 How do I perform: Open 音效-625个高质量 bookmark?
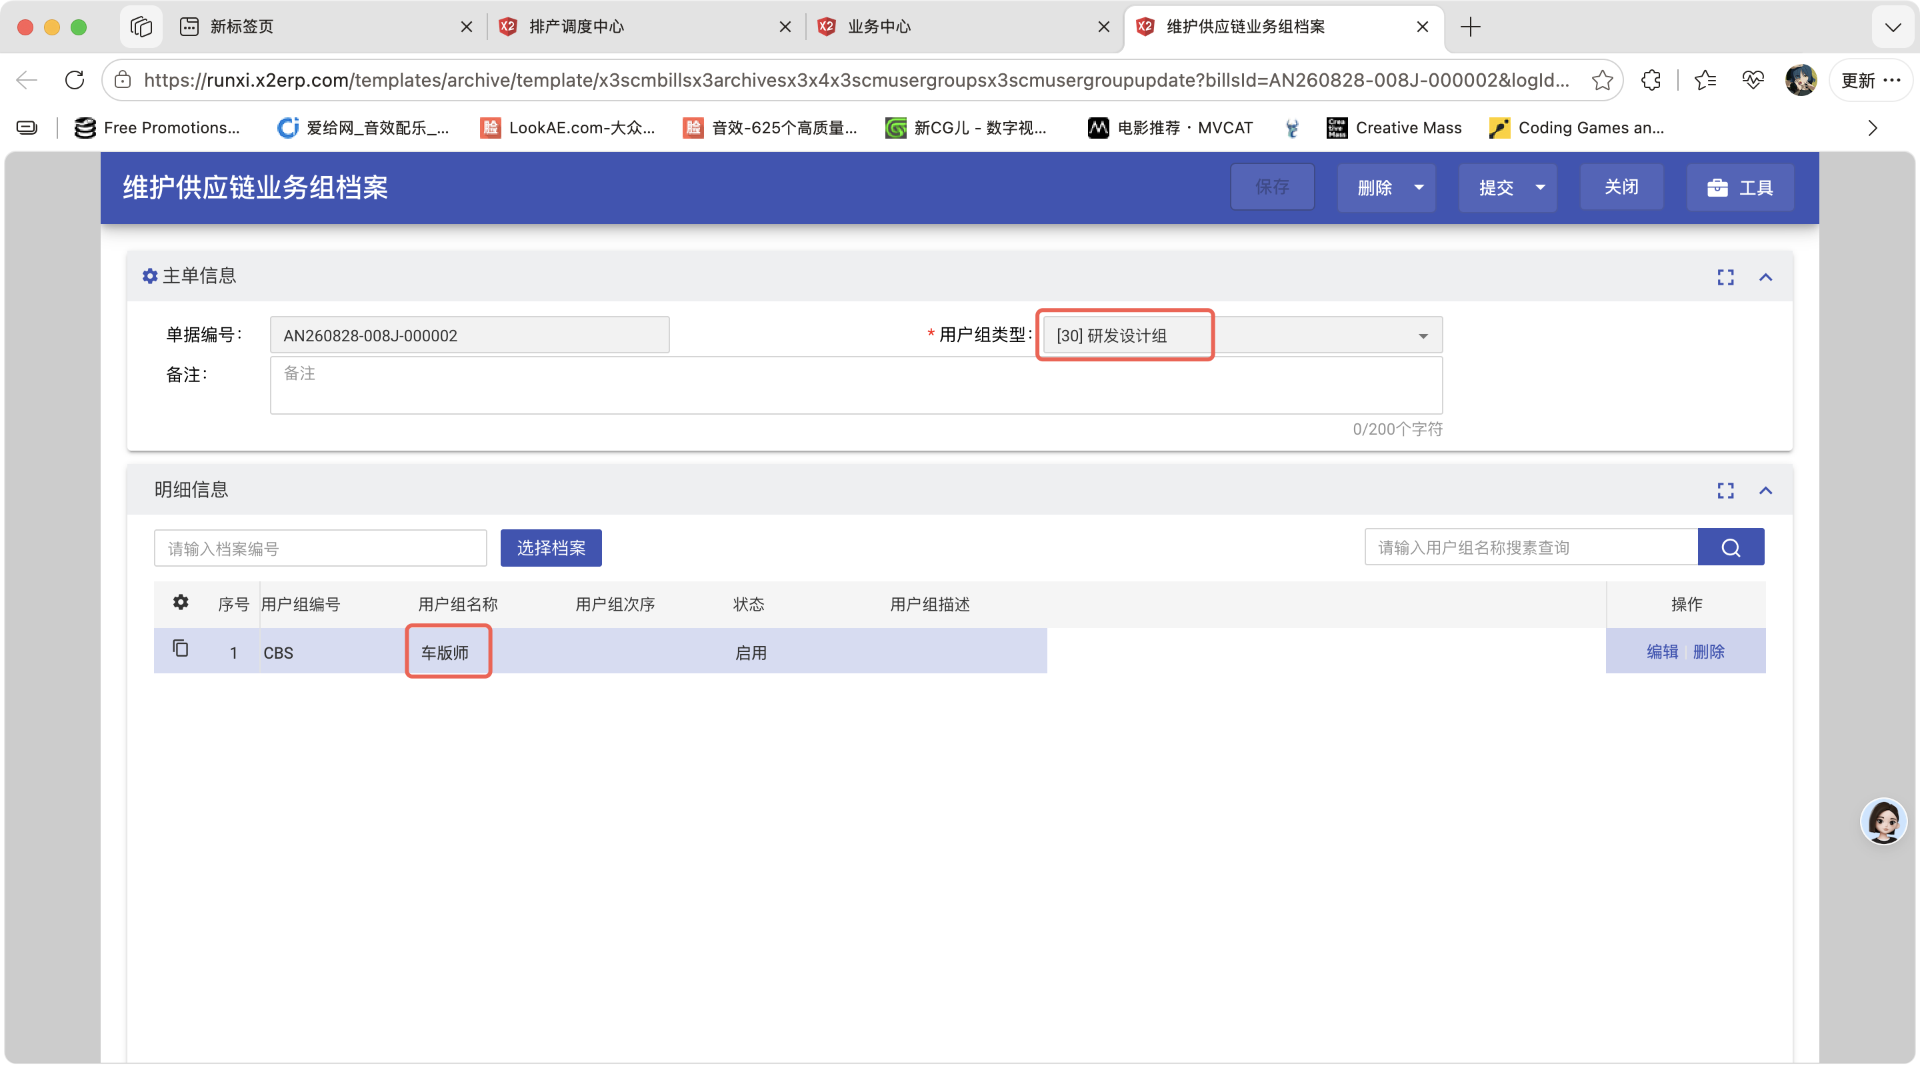770,128
